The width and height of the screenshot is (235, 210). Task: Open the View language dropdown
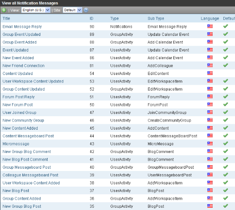[x=36, y=10]
